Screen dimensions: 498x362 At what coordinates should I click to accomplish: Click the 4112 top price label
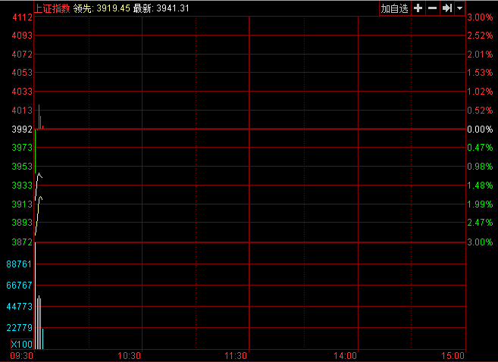[22, 17]
